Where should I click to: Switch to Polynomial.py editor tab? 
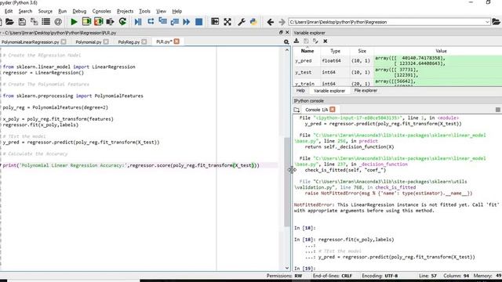89,42
